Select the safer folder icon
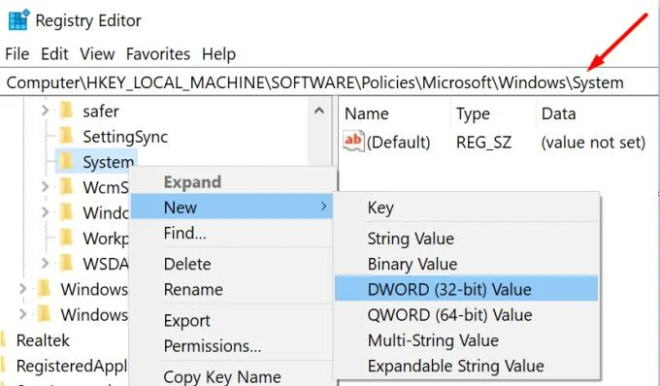 (x=66, y=111)
